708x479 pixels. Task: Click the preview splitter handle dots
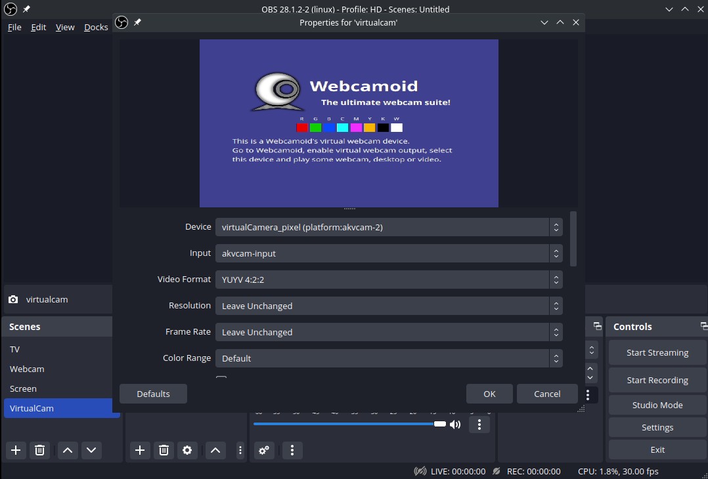coord(349,209)
